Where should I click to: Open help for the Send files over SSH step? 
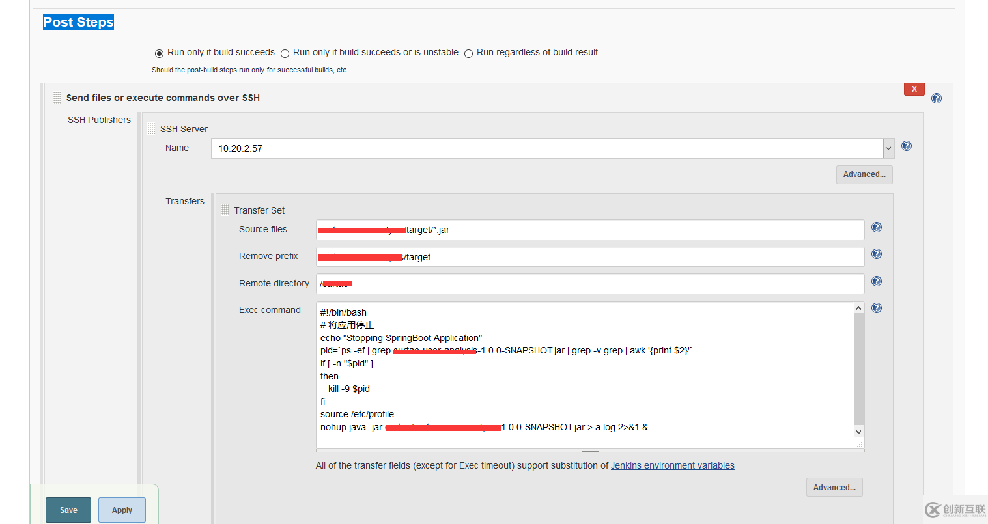937,98
